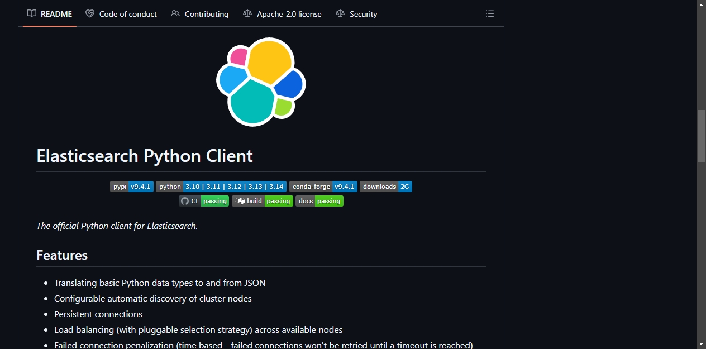Open the CI passing badge
The height and width of the screenshot is (349, 706).
point(204,201)
